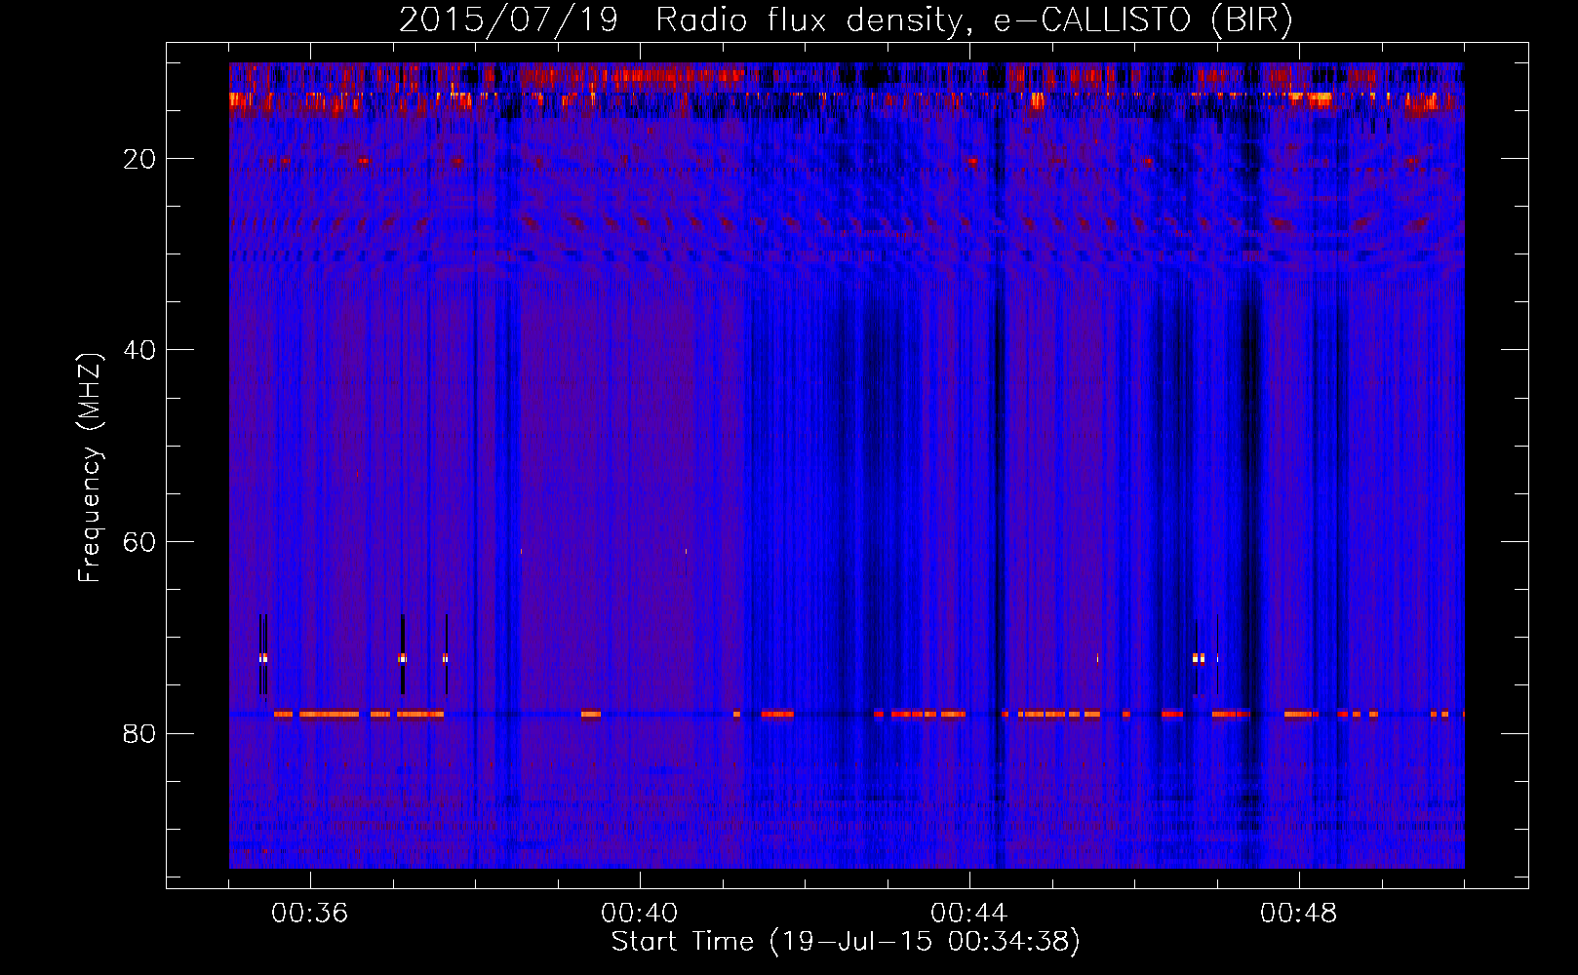Viewport: 1578px width, 975px height.
Task: Click the '00:36' time tick label
Action: [x=310, y=914]
